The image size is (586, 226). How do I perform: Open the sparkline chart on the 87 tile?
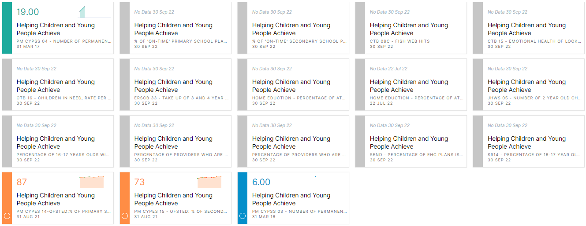coord(91,182)
